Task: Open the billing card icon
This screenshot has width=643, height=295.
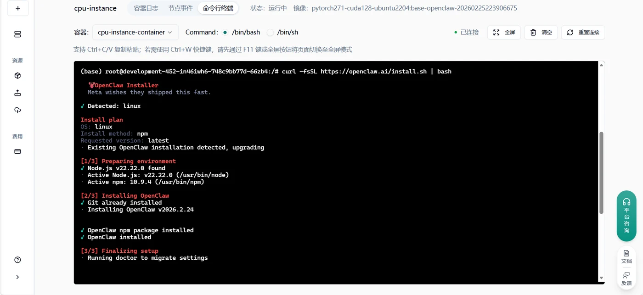Action: (x=17, y=151)
